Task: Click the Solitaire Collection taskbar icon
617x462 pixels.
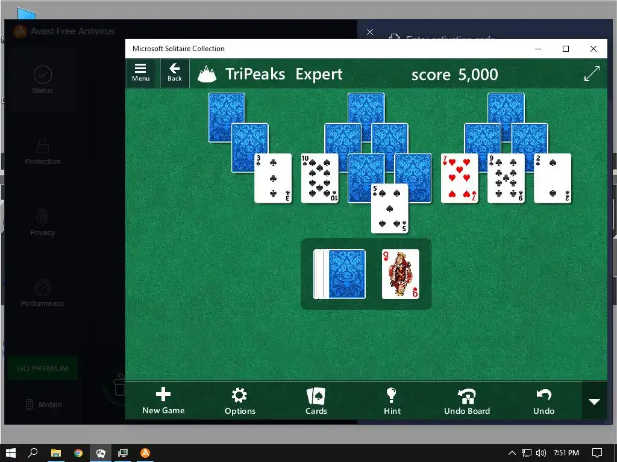Action: tap(101, 453)
